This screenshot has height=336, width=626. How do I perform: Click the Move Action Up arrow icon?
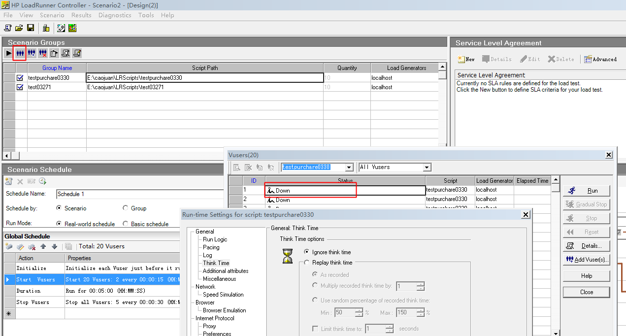pos(43,246)
